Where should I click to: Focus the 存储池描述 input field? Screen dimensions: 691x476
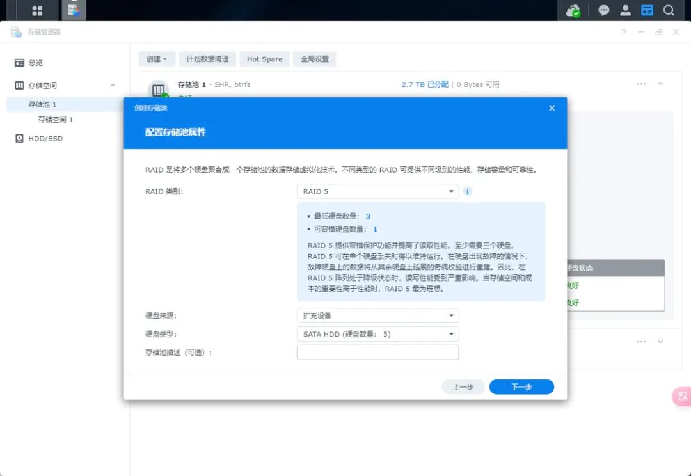point(377,353)
